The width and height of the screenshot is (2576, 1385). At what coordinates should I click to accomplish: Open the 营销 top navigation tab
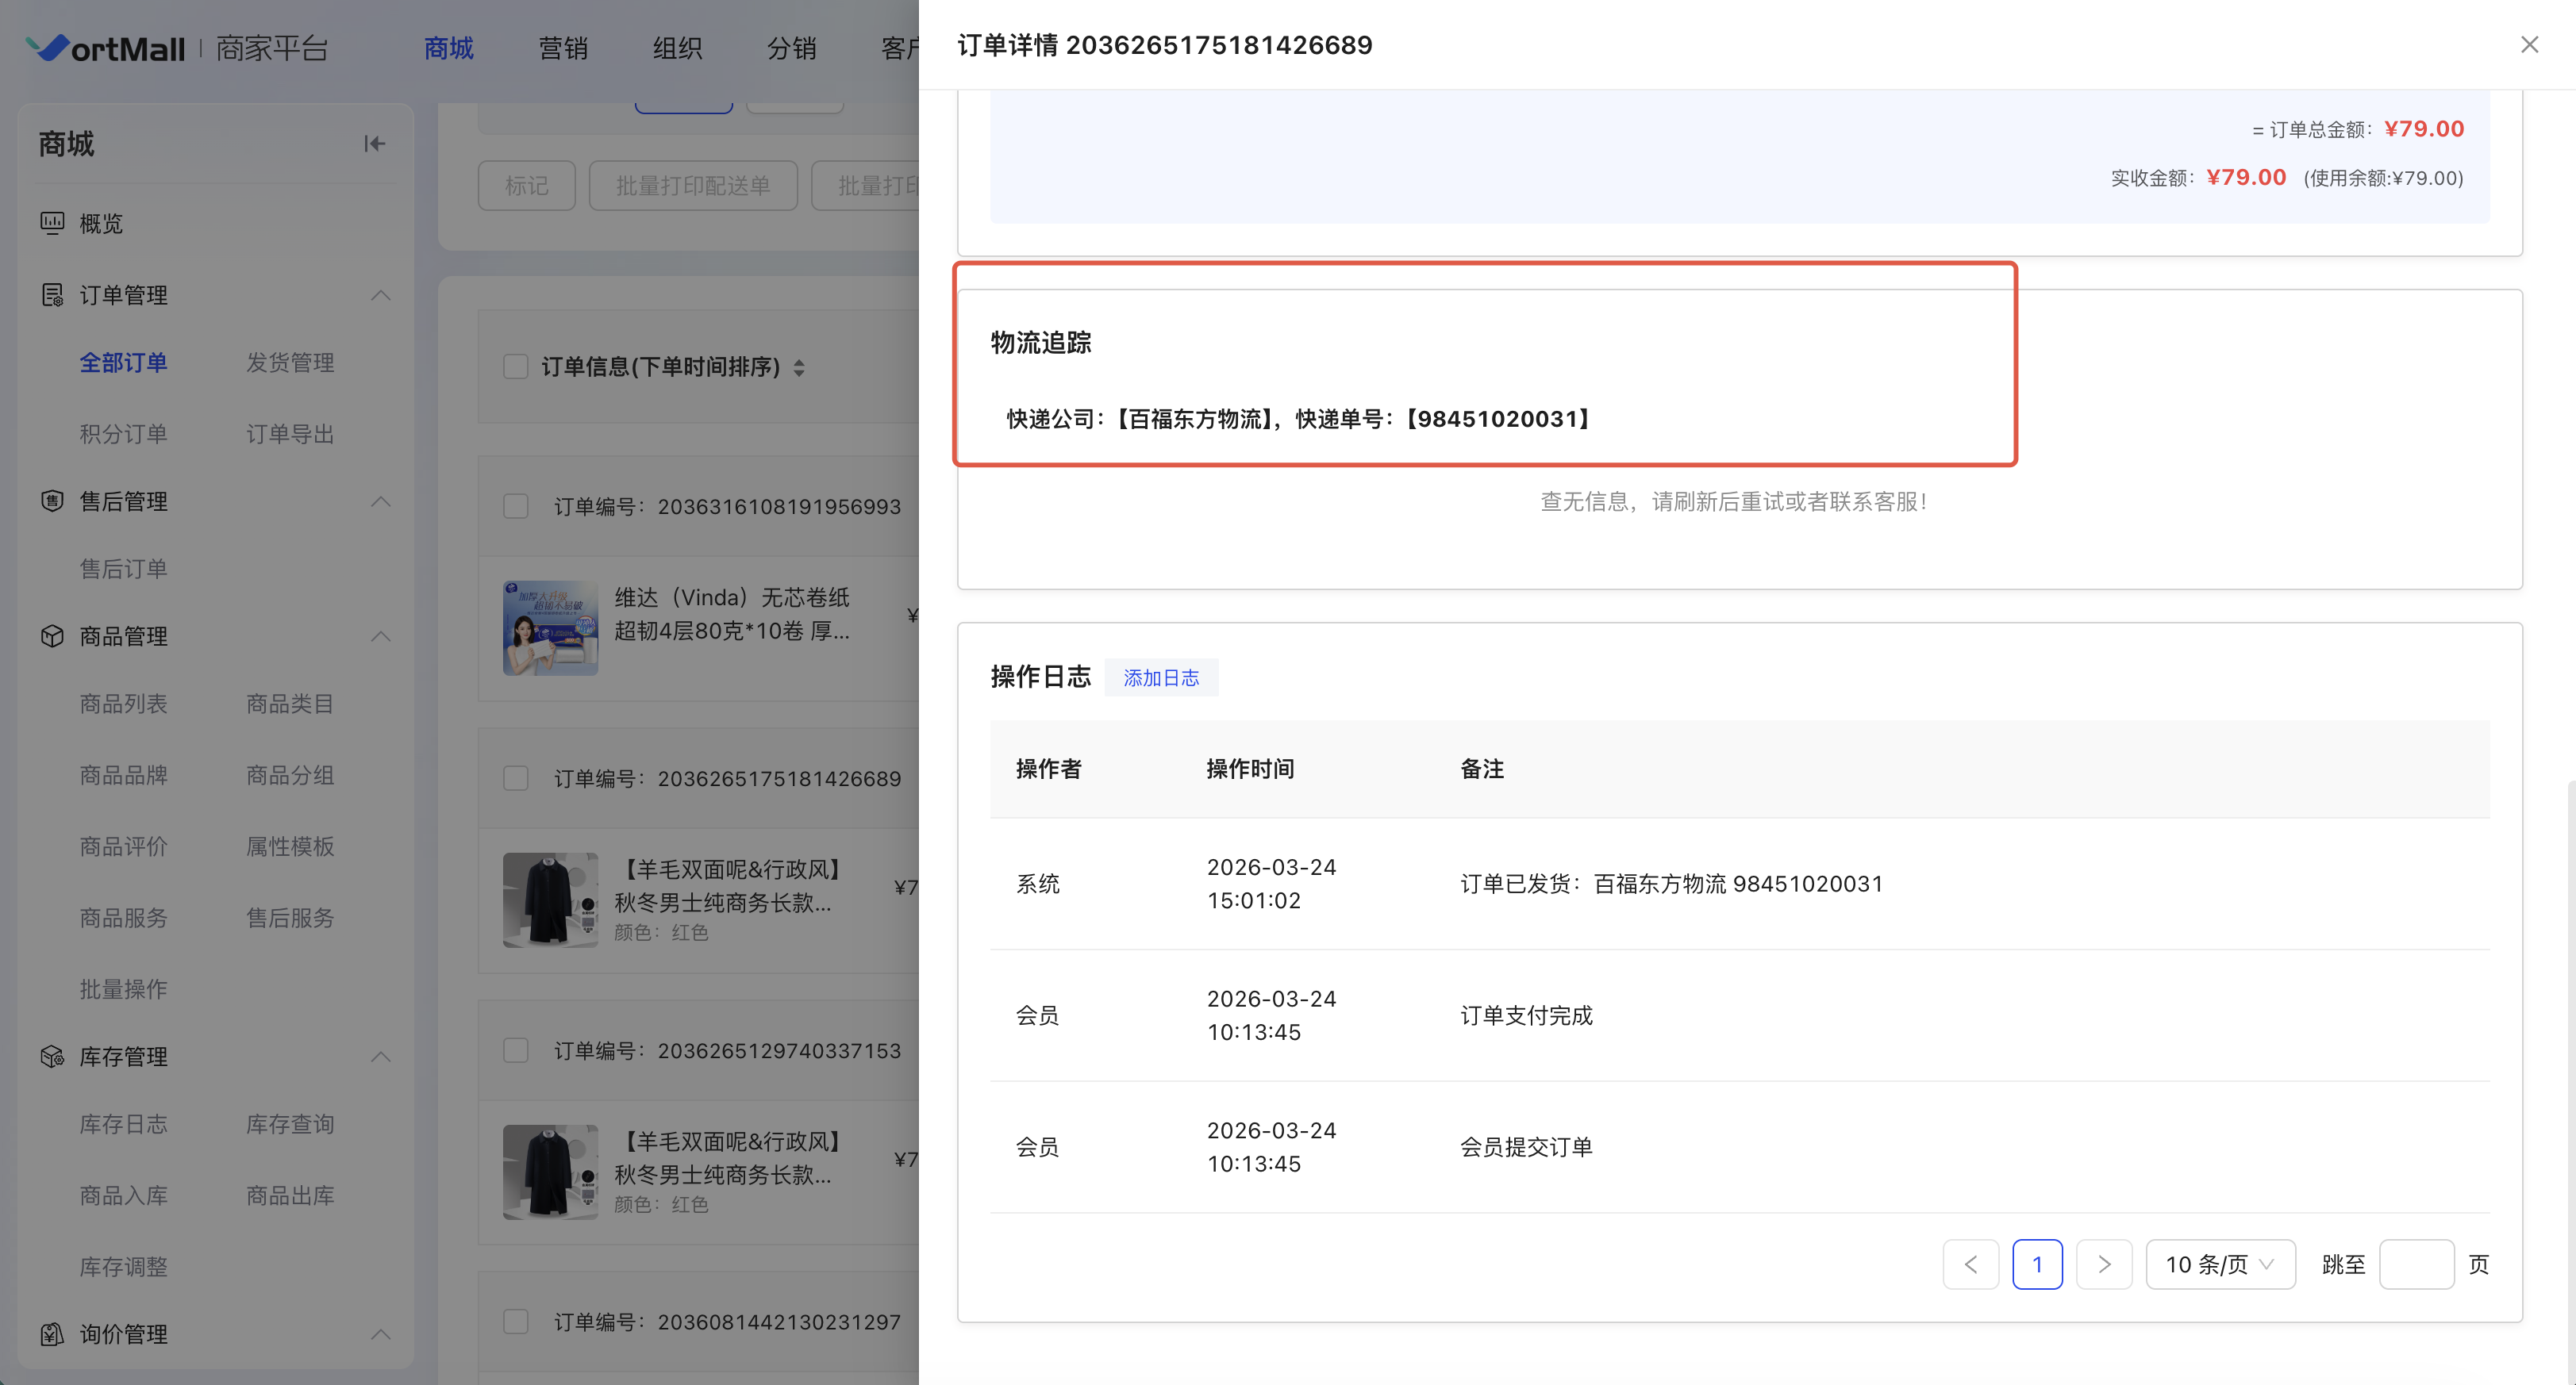coord(562,48)
